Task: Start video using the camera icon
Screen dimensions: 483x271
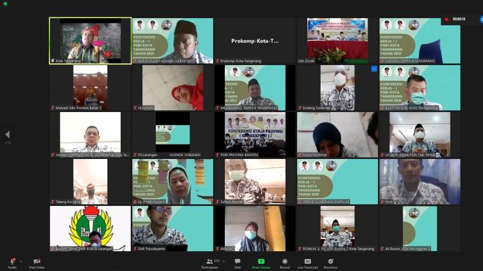Action: 36,261
